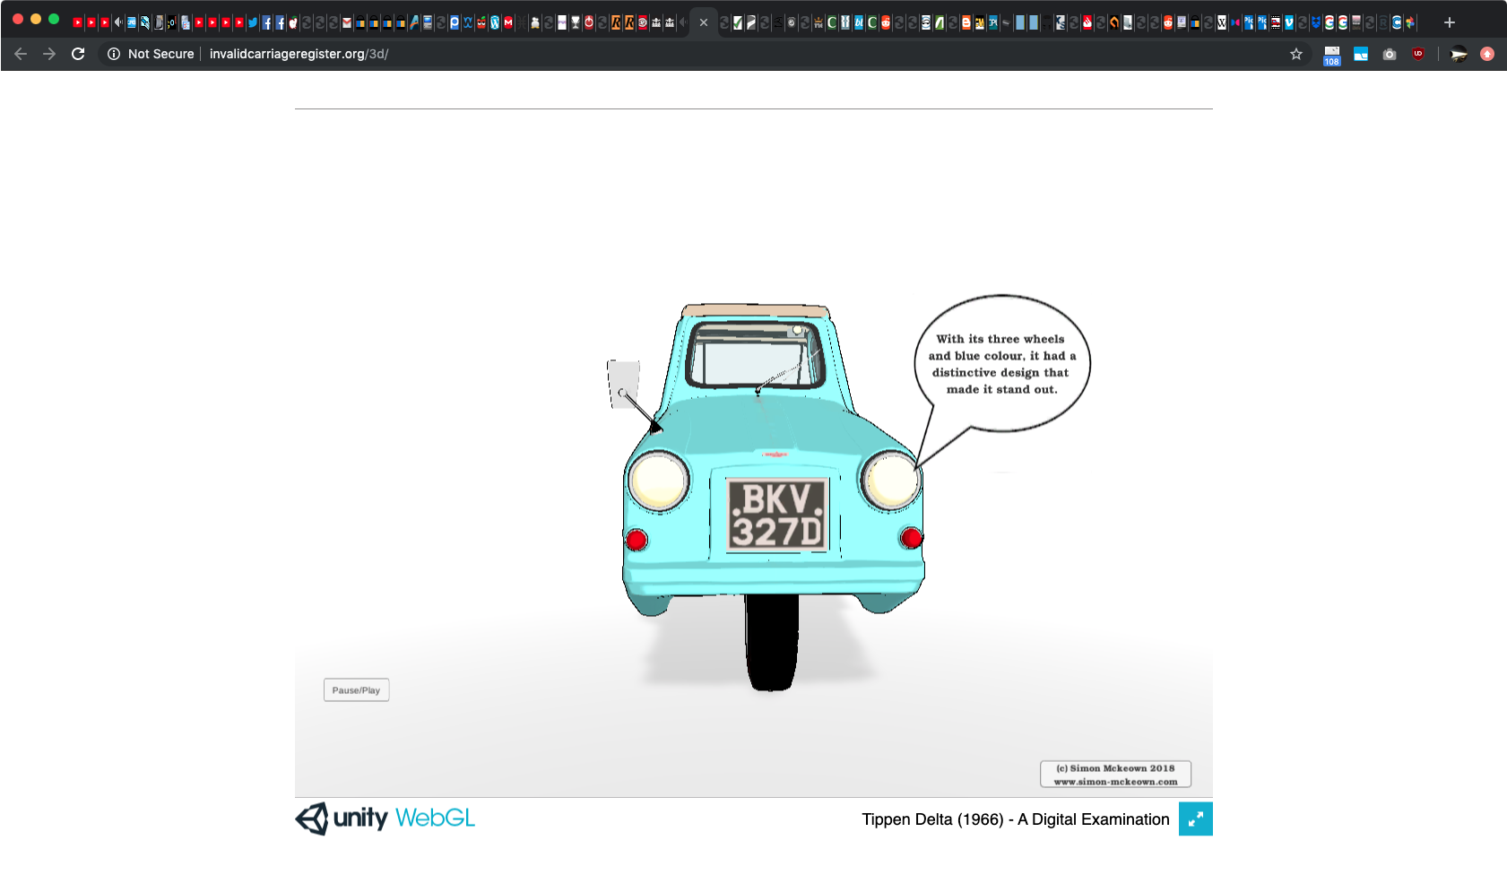This screenshot has height=875, width=1507.
Task: Switch to the Dropbox tab
Action: click(1315, 22)
